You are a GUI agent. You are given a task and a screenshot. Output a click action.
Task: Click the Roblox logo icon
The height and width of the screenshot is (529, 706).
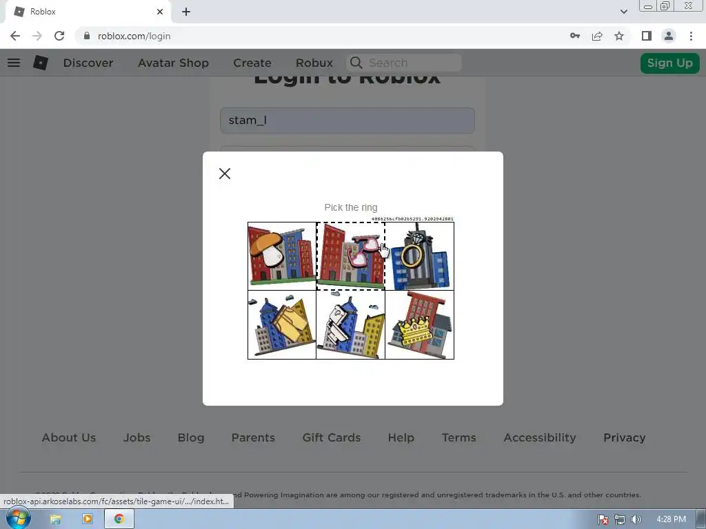click(41, 63)
